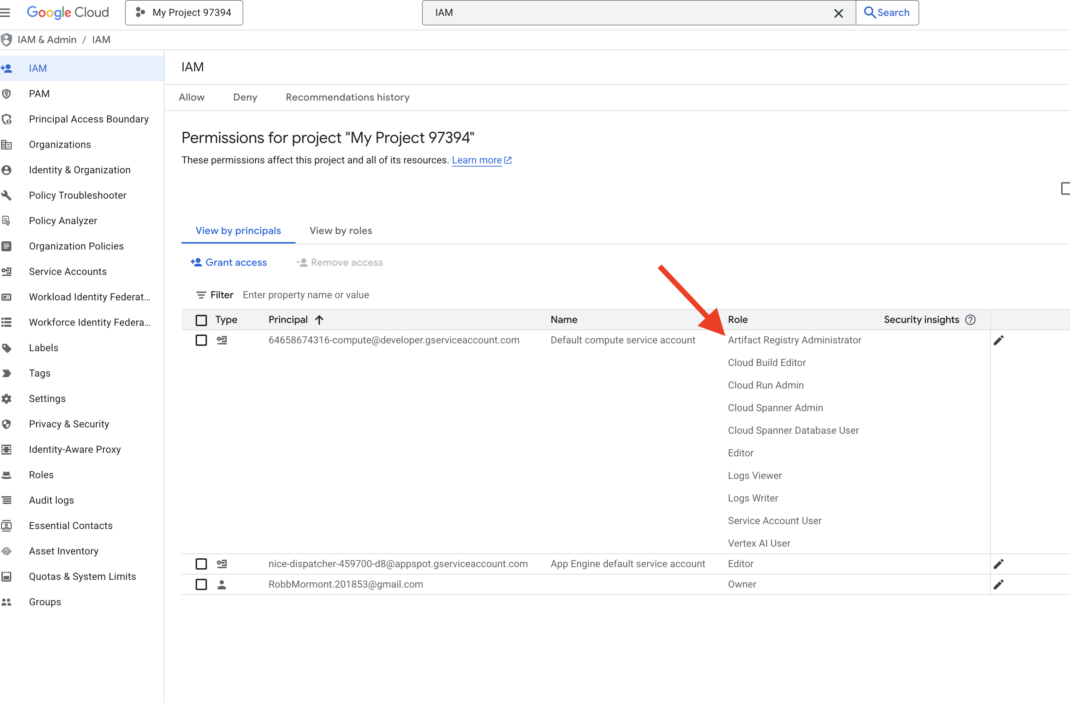Image resolution: width=1070 pixels, height=703 pixels.
Task: Clear the IAM search text
Action: click(x=838, y=13)
